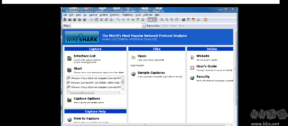Zoom out toolbar icon
Screen dimensions: 288x126
coord(167,20)
